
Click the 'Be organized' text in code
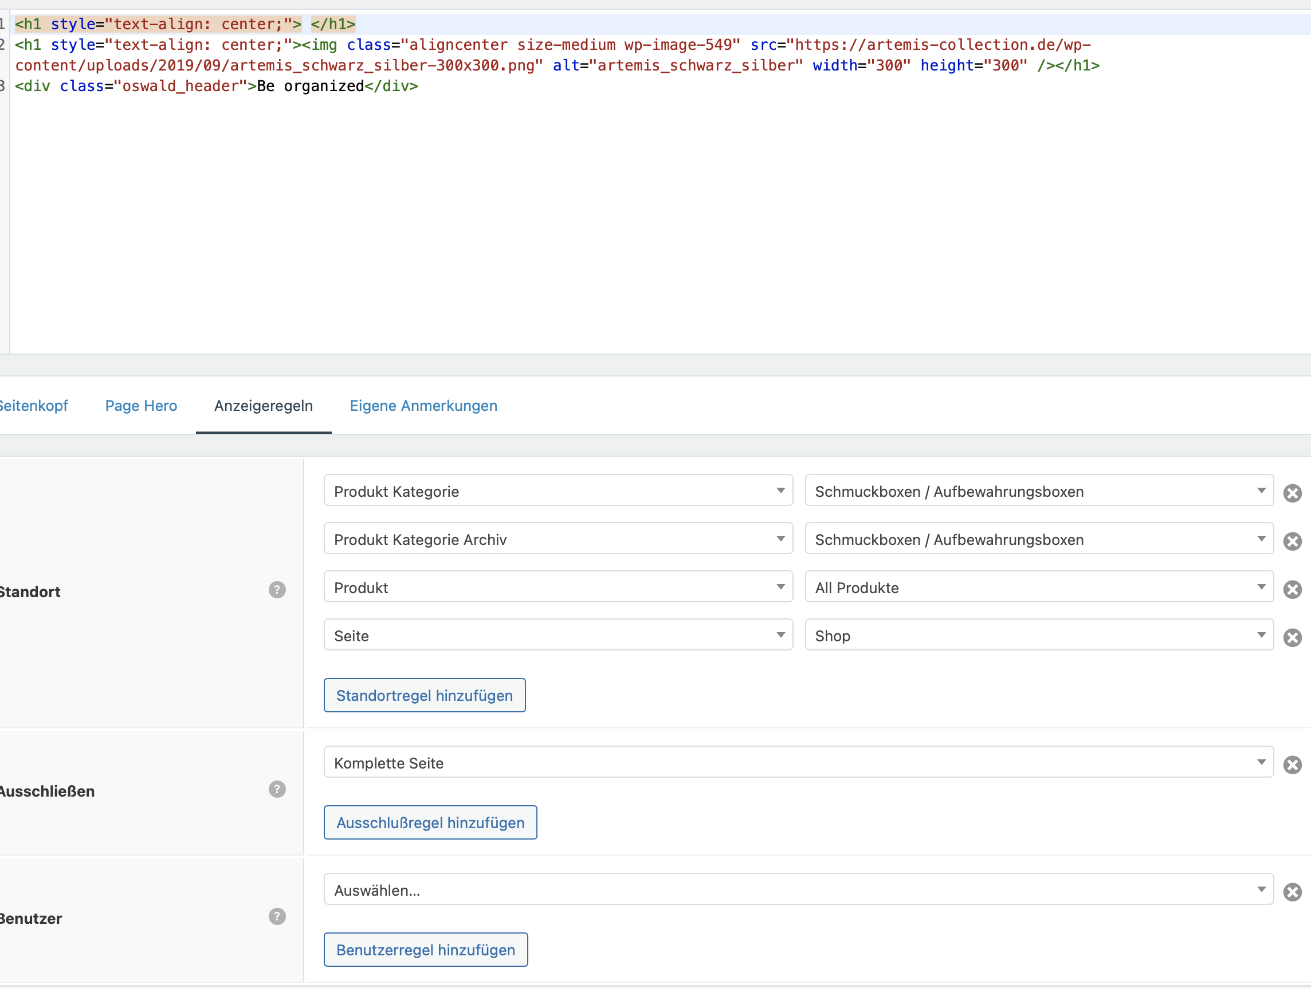[310, 87]
